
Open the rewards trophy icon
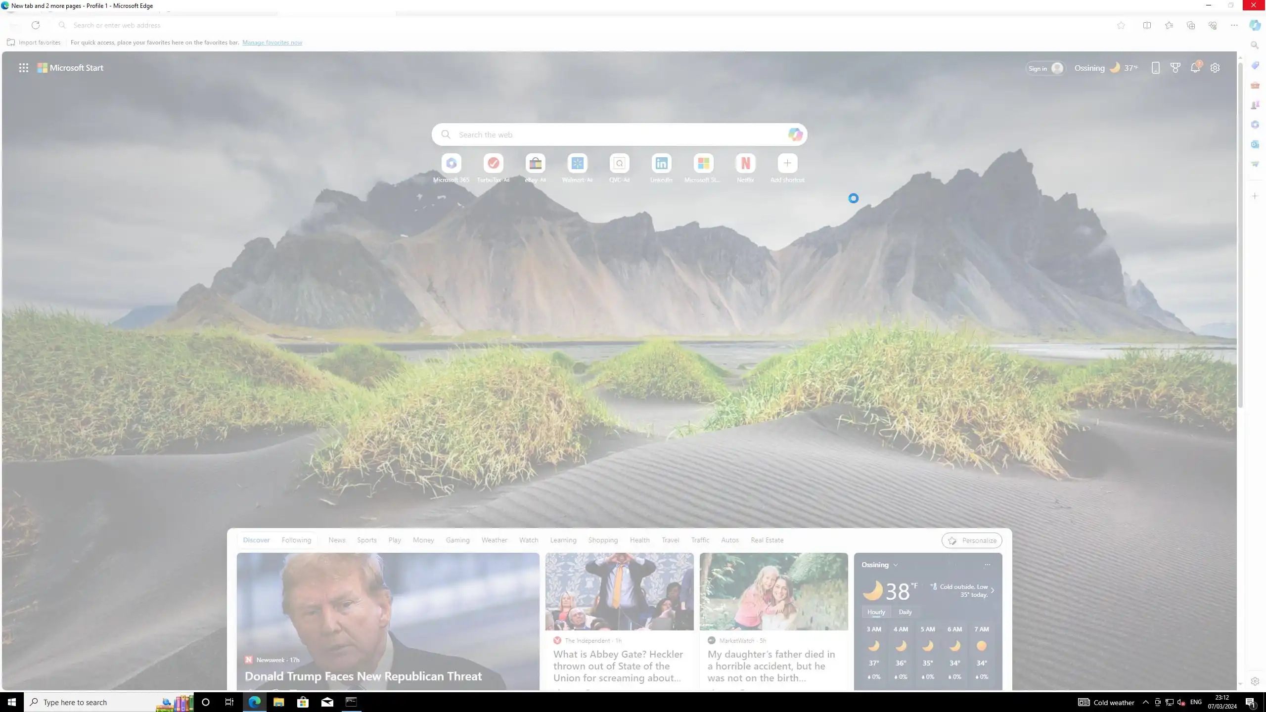(1176, 68)
